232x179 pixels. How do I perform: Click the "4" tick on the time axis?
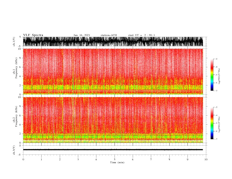coord(96,159)
